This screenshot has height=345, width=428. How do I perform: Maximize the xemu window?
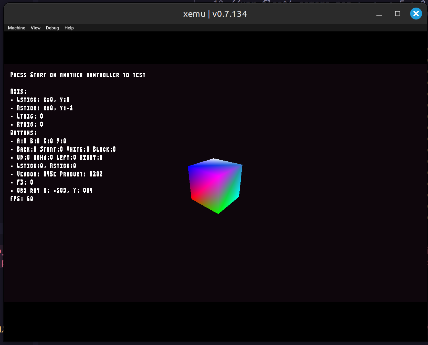(398, 14)
